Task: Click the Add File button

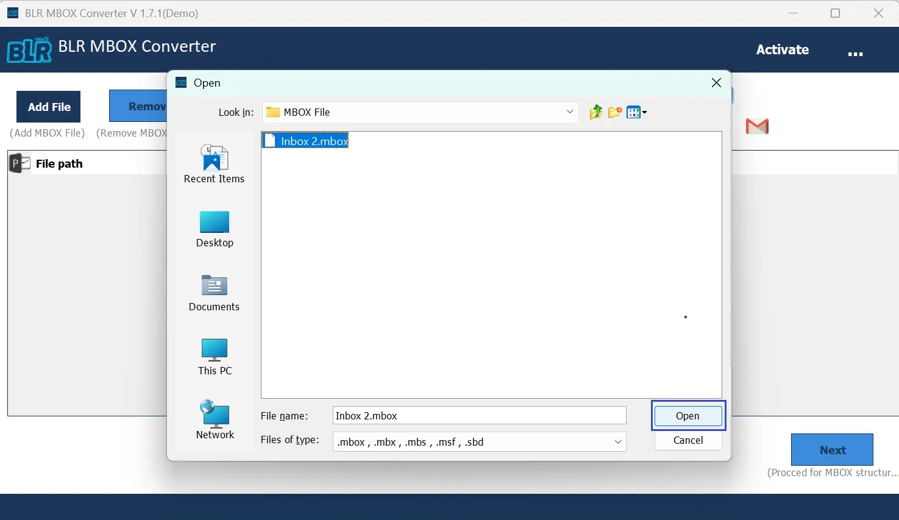Action: click(x=49, y=107)
